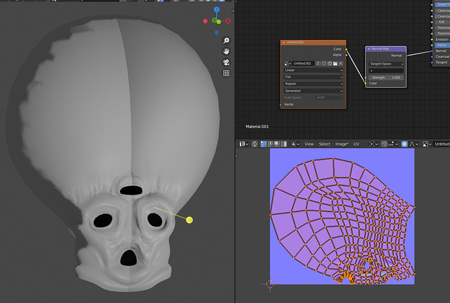450x303 pixels.
Task: Click the Color input socket of Normal Map node
Action: tap(365, 84)
